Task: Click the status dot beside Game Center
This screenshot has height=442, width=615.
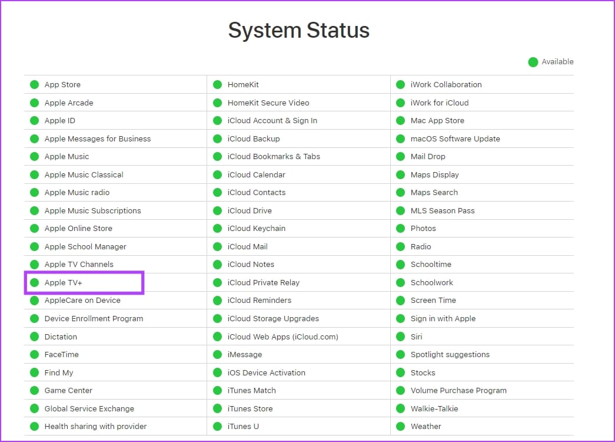Action: point(35,391)
